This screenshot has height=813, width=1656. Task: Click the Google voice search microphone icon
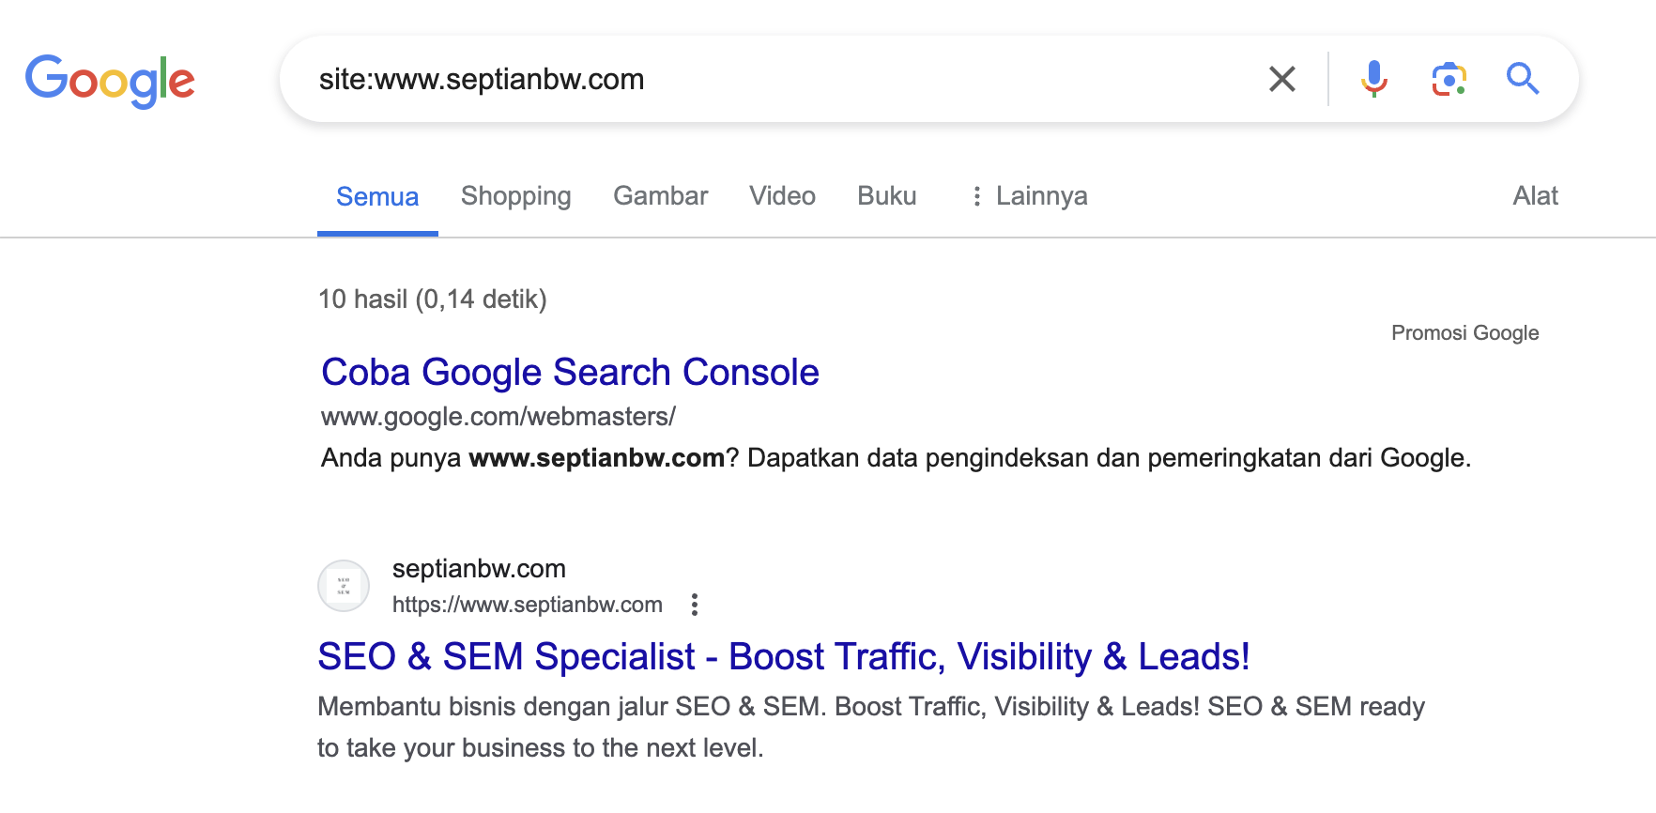point(1373,79)
